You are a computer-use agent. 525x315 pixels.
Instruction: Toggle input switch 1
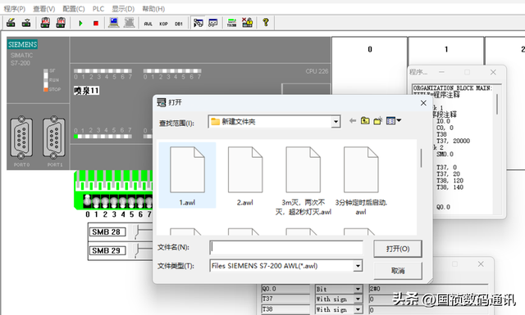(x=96, y=201)
